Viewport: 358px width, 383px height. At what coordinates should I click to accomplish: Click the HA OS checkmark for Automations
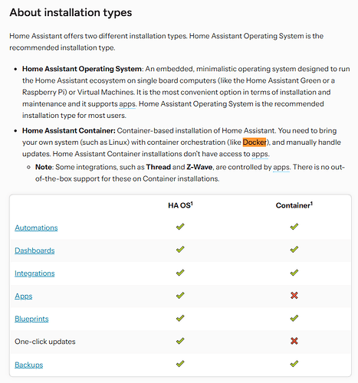pos(180,227)
